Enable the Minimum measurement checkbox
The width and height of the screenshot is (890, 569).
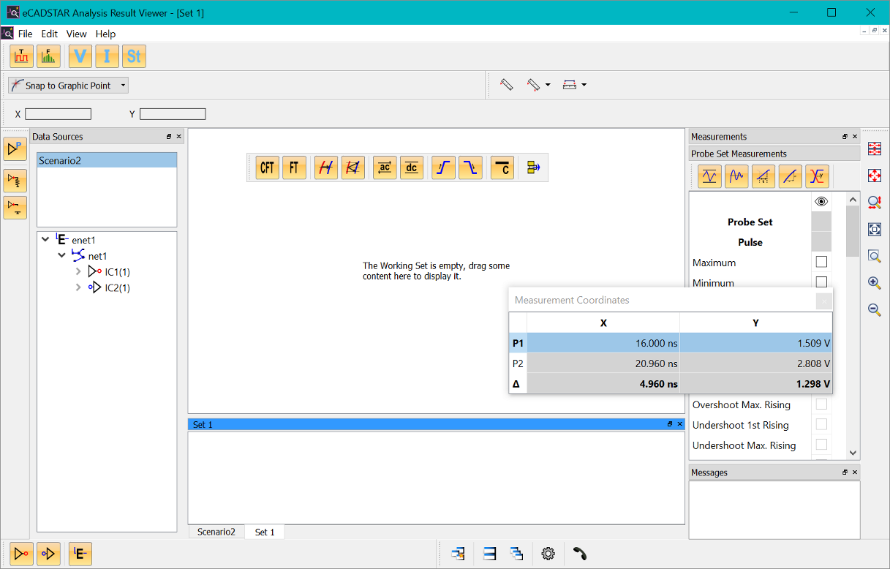pyautogui.click(x=821, y=282)
